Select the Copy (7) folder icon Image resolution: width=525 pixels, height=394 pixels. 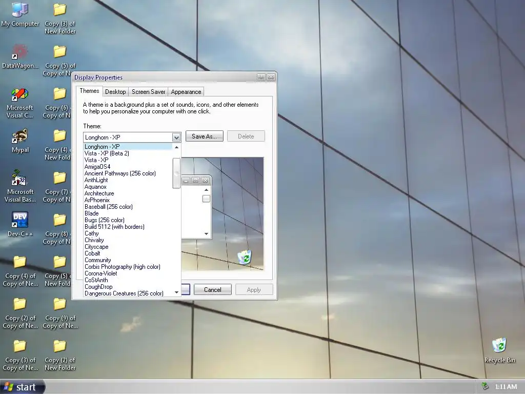[x=57, y=187]
